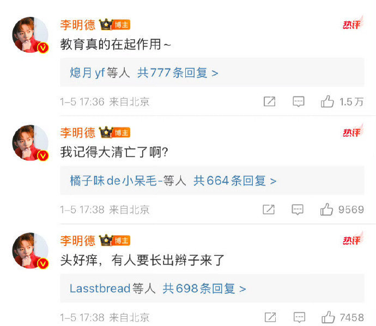
Task: Open 李明德 avatar in first comment
Action: tap(30, 35)
